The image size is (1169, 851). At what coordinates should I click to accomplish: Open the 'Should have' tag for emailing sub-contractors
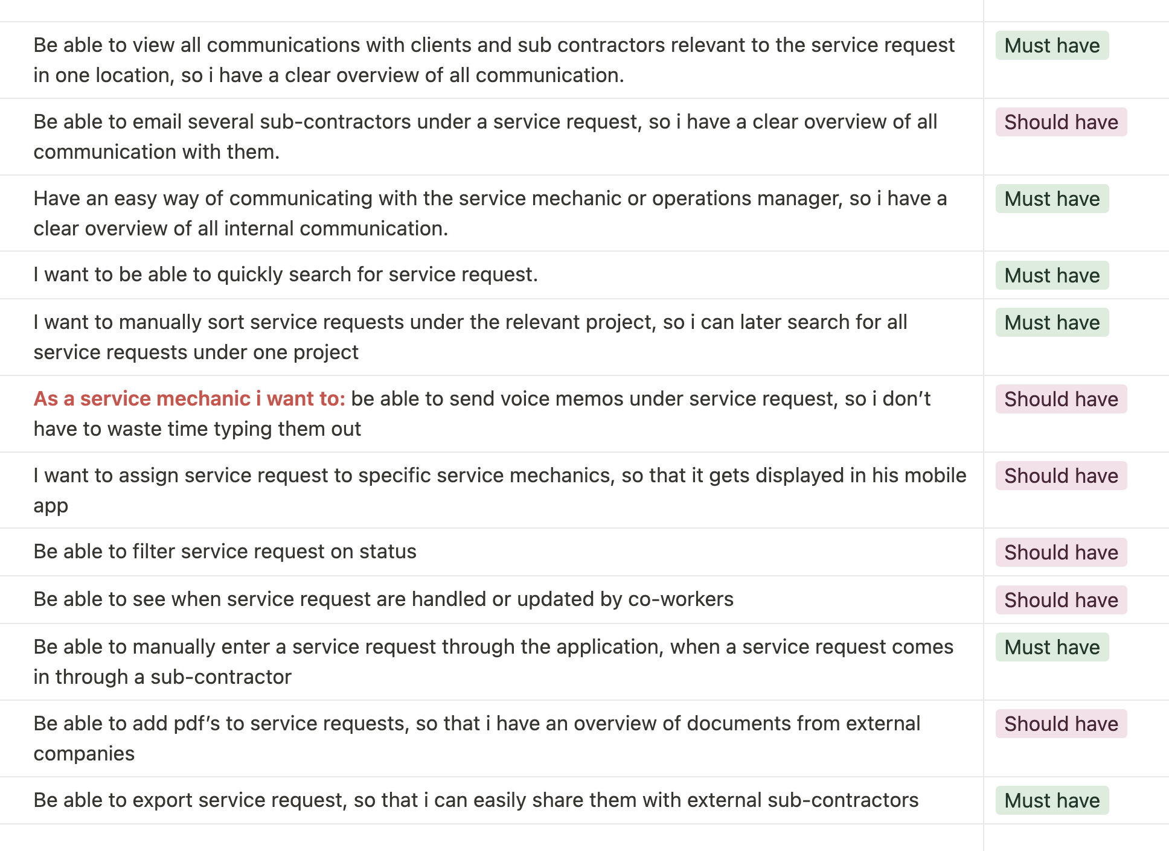click(1061, 122)
